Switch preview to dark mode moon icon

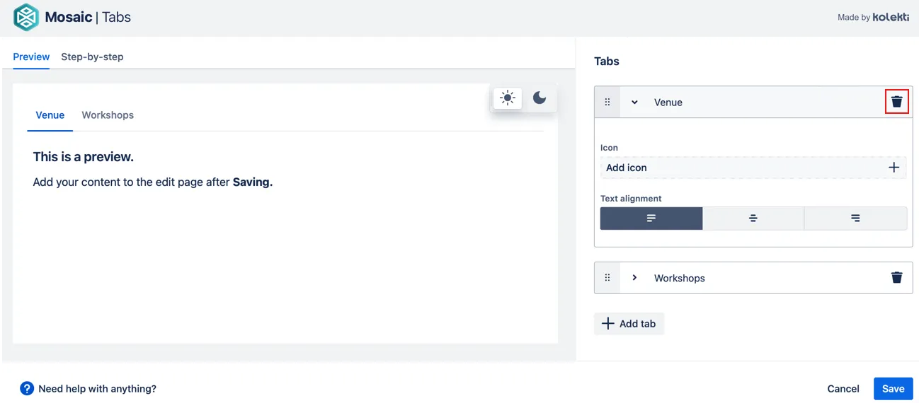540,98
